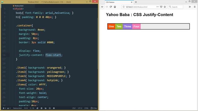Click the body font-family rule line
This screenshot has height=111, width=198.
tap(45, 13)
